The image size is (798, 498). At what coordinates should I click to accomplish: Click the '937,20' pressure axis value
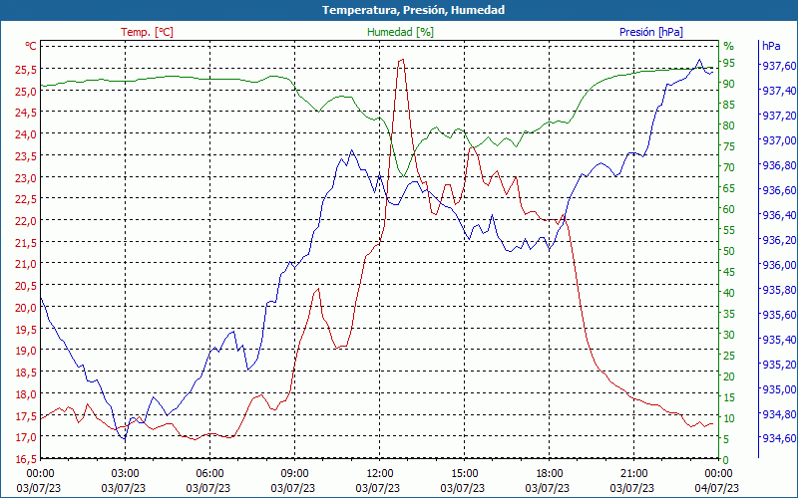click(x=779, y=116)
